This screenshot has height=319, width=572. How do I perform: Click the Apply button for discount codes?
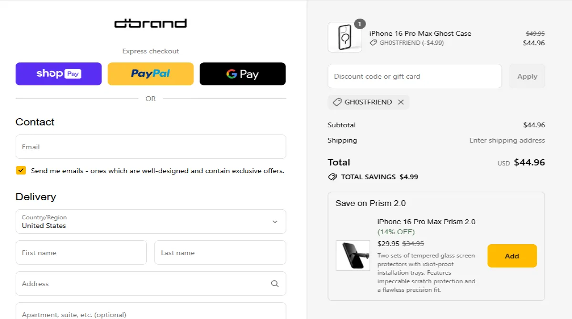[x=527, y=76]
